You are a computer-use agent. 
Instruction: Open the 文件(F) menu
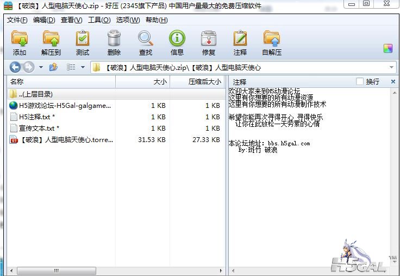(x=17, y=20)
